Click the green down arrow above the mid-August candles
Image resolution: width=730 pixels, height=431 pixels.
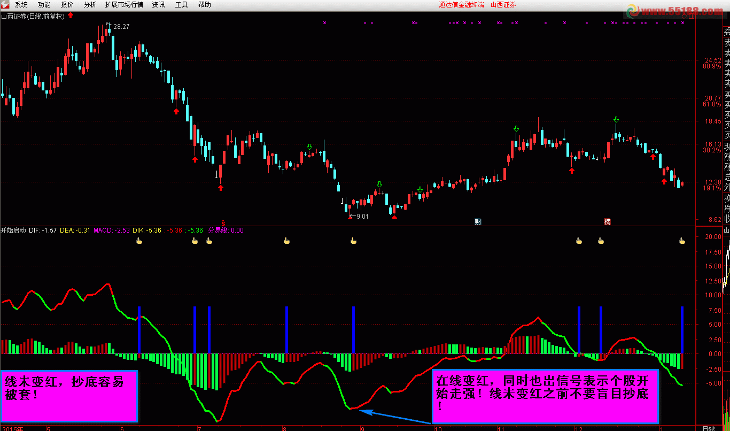coord(309,147)
